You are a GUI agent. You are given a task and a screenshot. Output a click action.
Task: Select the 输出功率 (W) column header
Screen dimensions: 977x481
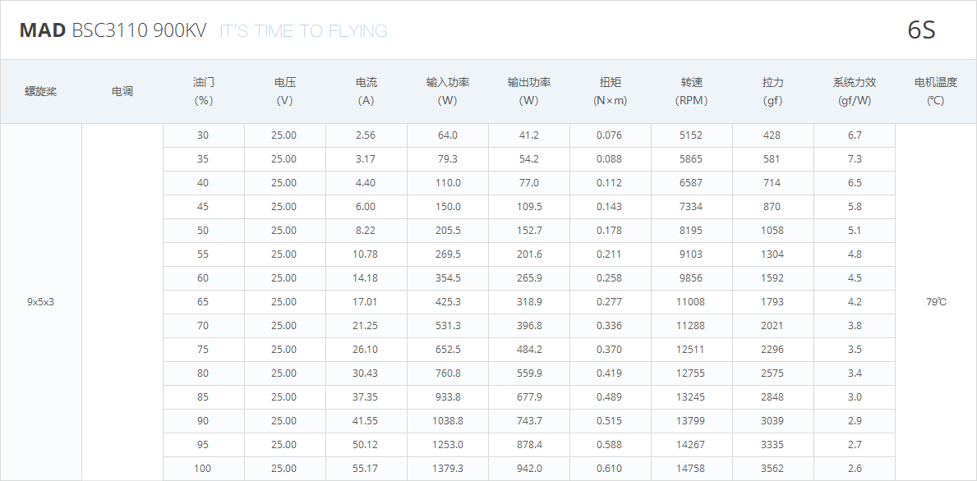(x=529, y=91)
